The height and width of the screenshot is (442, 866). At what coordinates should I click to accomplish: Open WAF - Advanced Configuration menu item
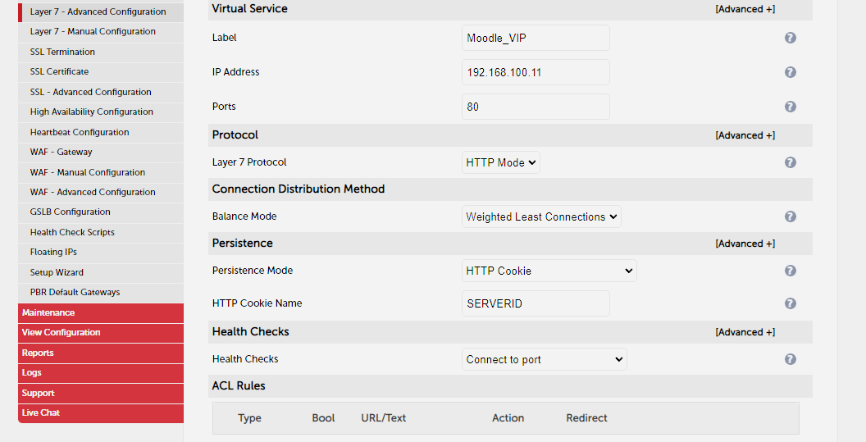tap(101, 192)
